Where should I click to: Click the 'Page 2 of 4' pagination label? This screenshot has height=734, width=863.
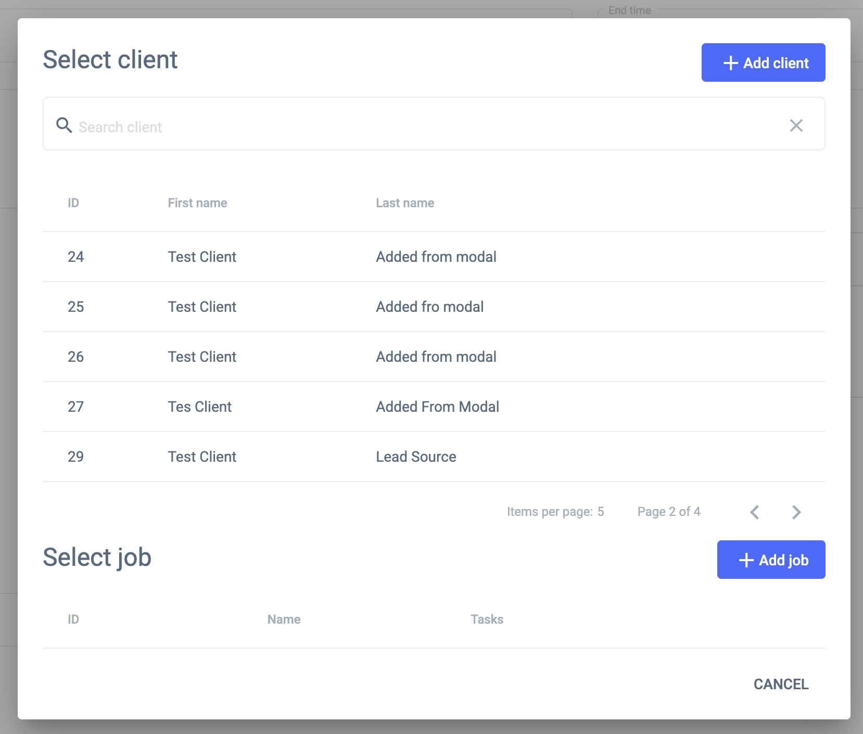point(668,512)
